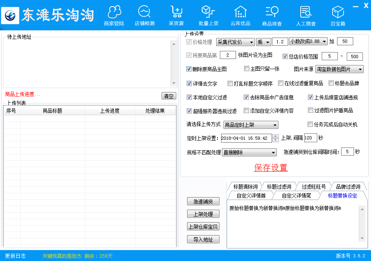The height and width of the screenshot is (261, 371).
Task: Enable 任务完成后自动关机 checkbox
Action: [310, 124]
